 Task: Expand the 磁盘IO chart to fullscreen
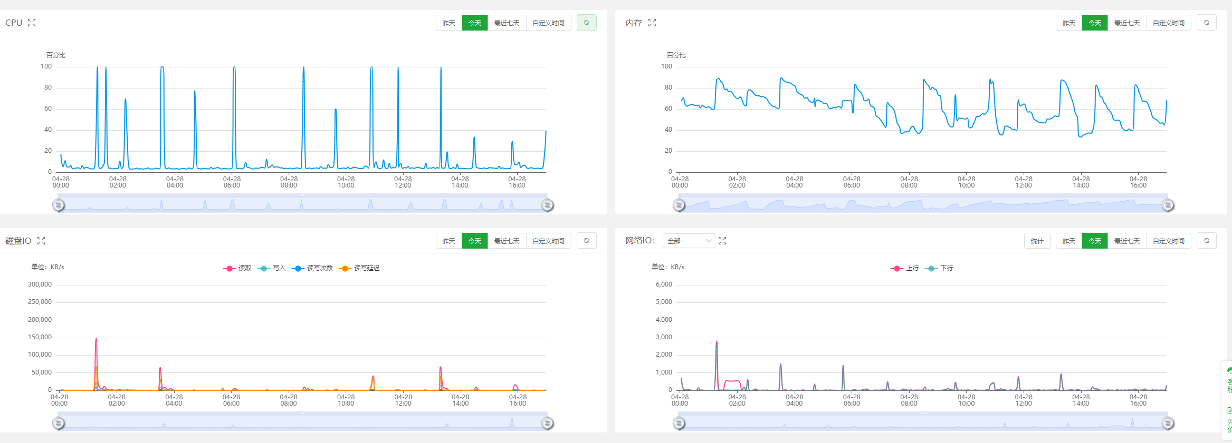click(41, 241)
